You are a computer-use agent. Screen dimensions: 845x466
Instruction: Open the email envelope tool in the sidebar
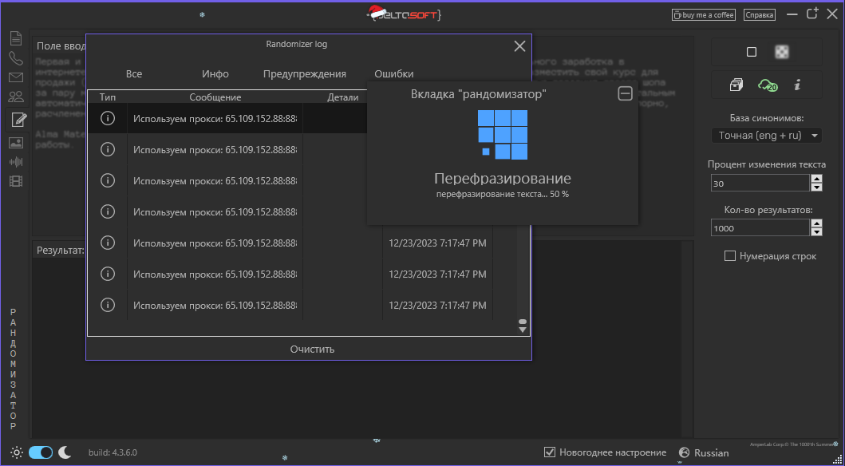16,77
